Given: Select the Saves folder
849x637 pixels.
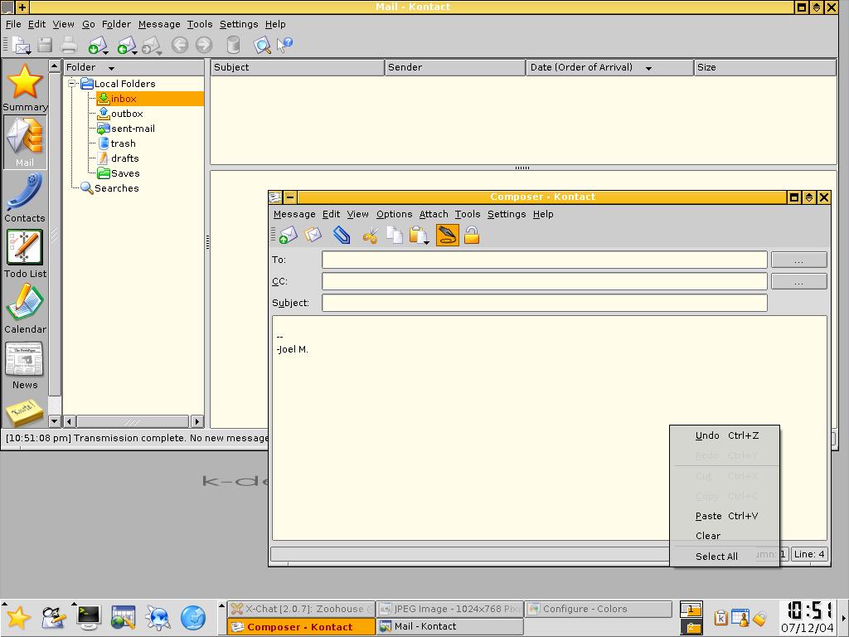Looking at the screenshot, I should (x=119, y=173).
